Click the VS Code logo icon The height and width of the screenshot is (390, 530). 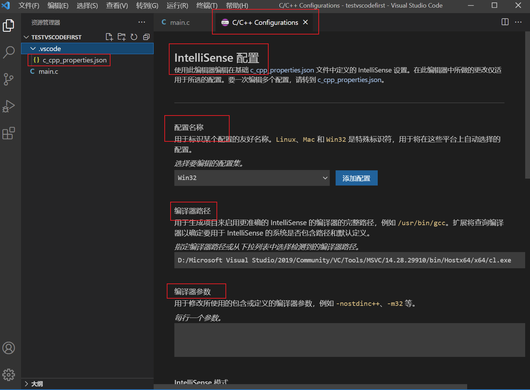[x=6, y=5]
